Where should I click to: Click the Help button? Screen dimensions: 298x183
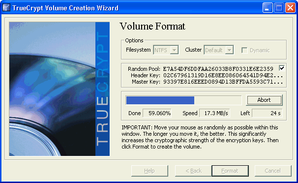coord(149,171)
